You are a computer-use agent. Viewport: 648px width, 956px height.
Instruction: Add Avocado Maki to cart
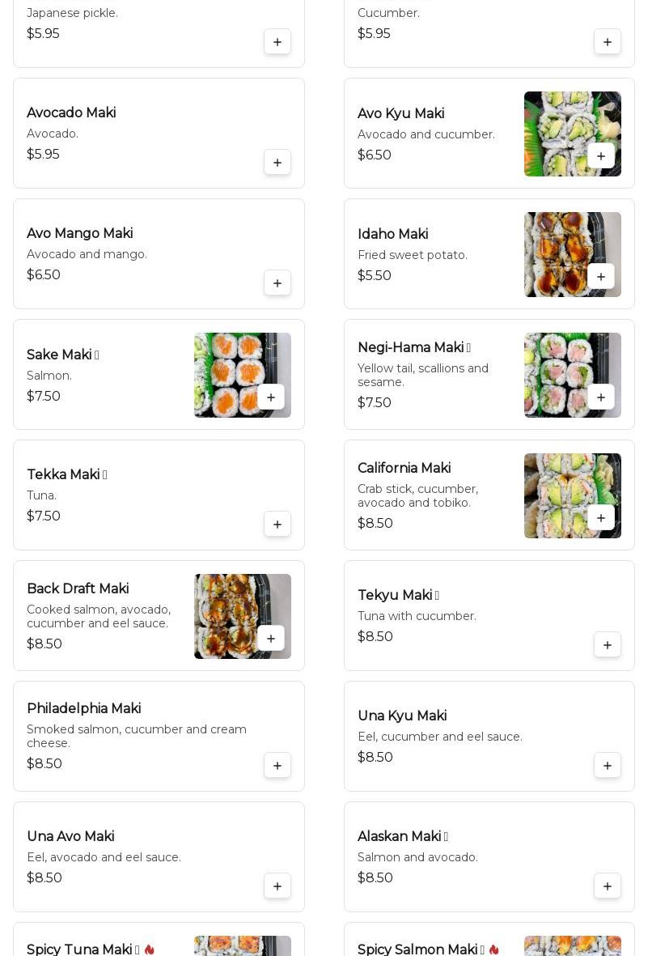[x=277, y=163]
